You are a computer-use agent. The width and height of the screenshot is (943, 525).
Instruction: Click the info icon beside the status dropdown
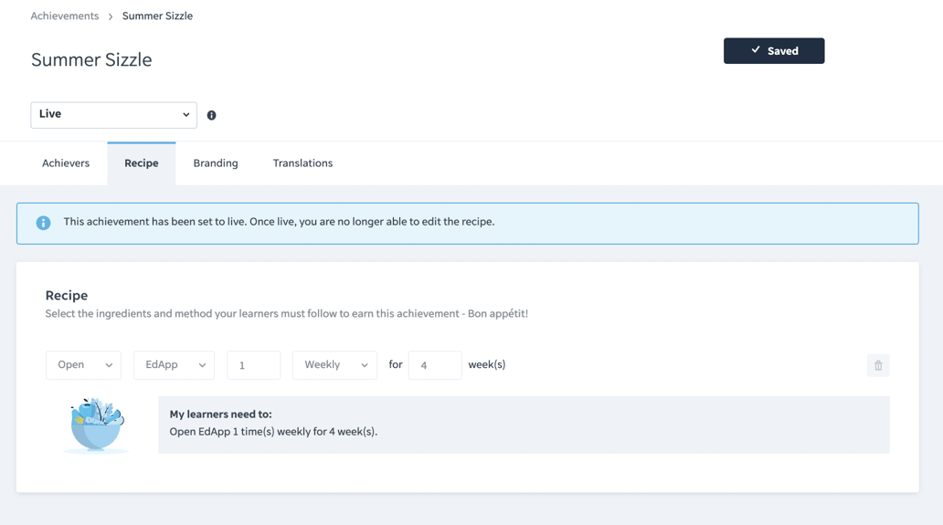pos(212,115)
